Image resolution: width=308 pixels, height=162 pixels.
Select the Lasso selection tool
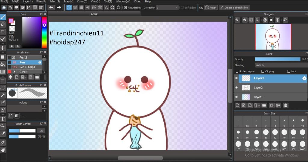tap(3, 88)
